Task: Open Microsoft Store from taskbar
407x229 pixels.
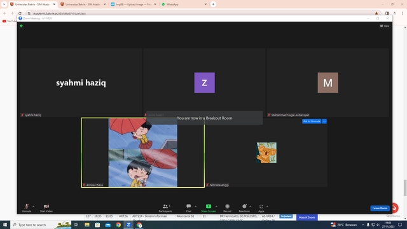Action: 97,225
